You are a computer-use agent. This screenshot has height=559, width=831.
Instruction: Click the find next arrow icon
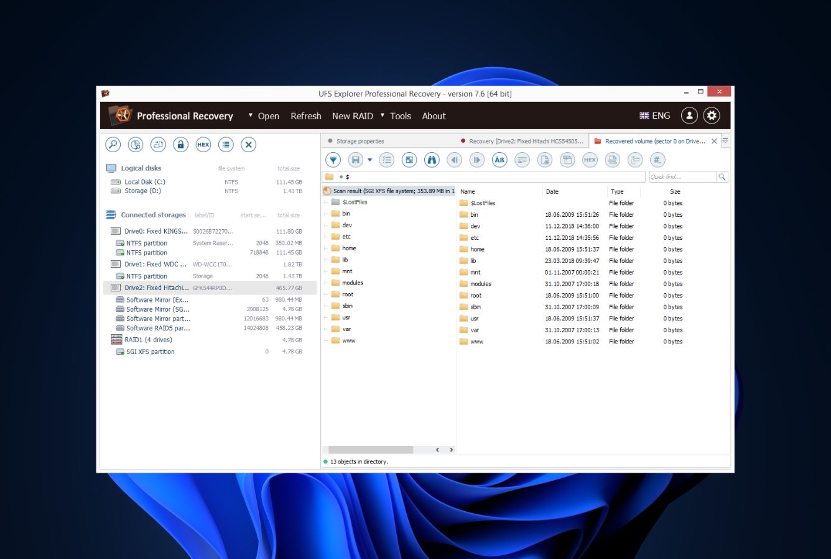coord(477,160)
